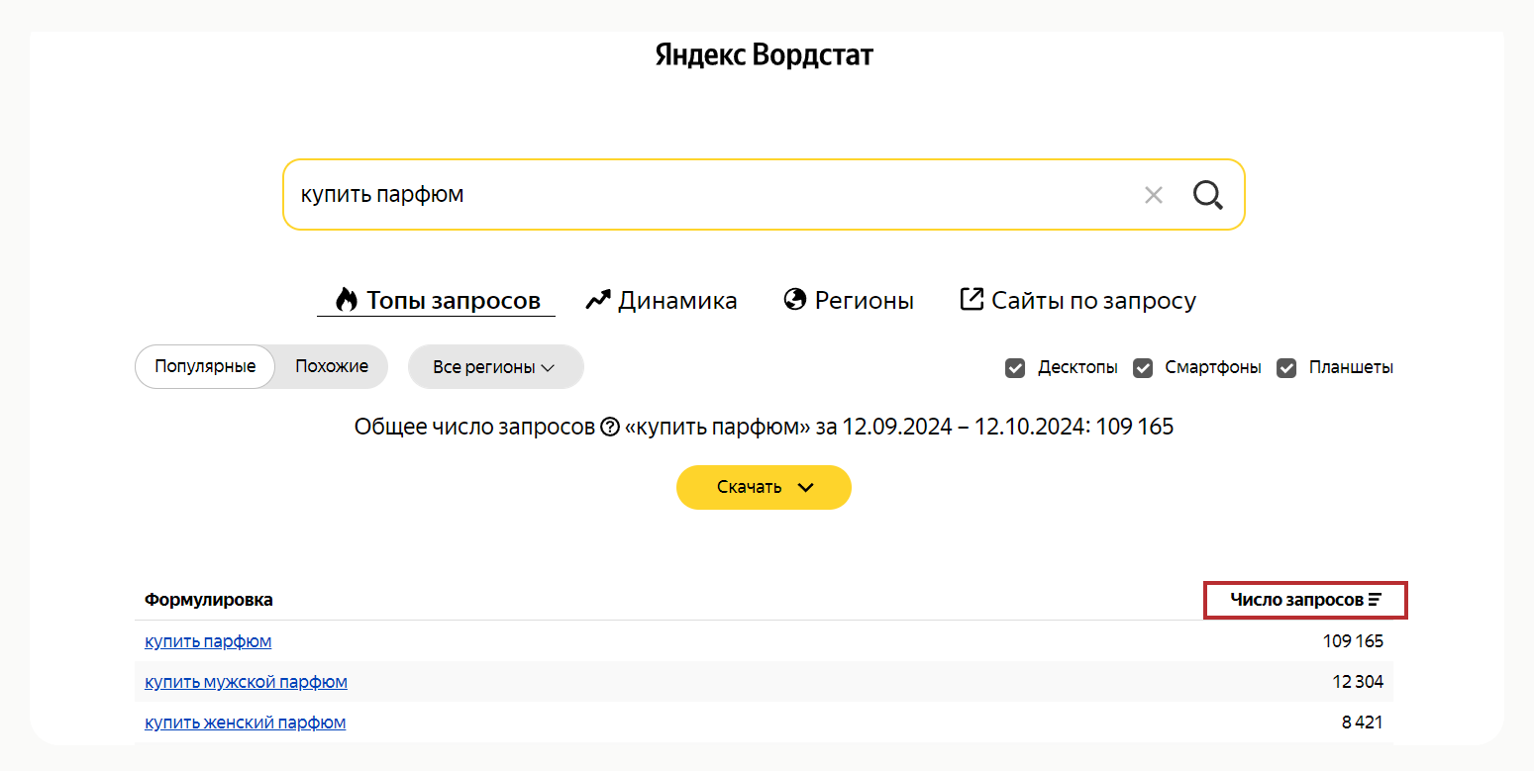Click the купить женский парфюм link
Viewport: 1534px width, 771px height.
pyautogui.click(x=245, y=722)
